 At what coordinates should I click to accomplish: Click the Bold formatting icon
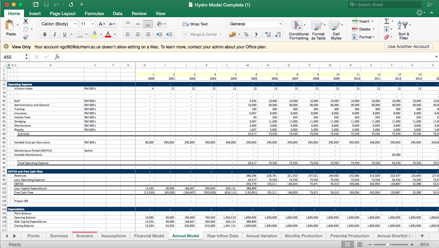click(x=45, y=34)
